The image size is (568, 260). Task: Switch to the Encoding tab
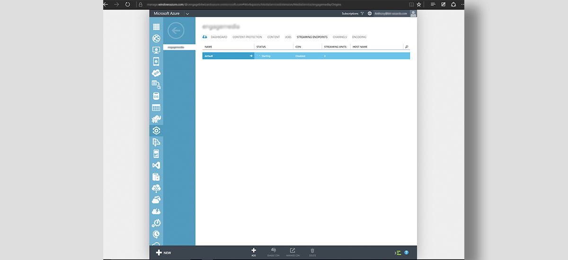coord(359,37)
